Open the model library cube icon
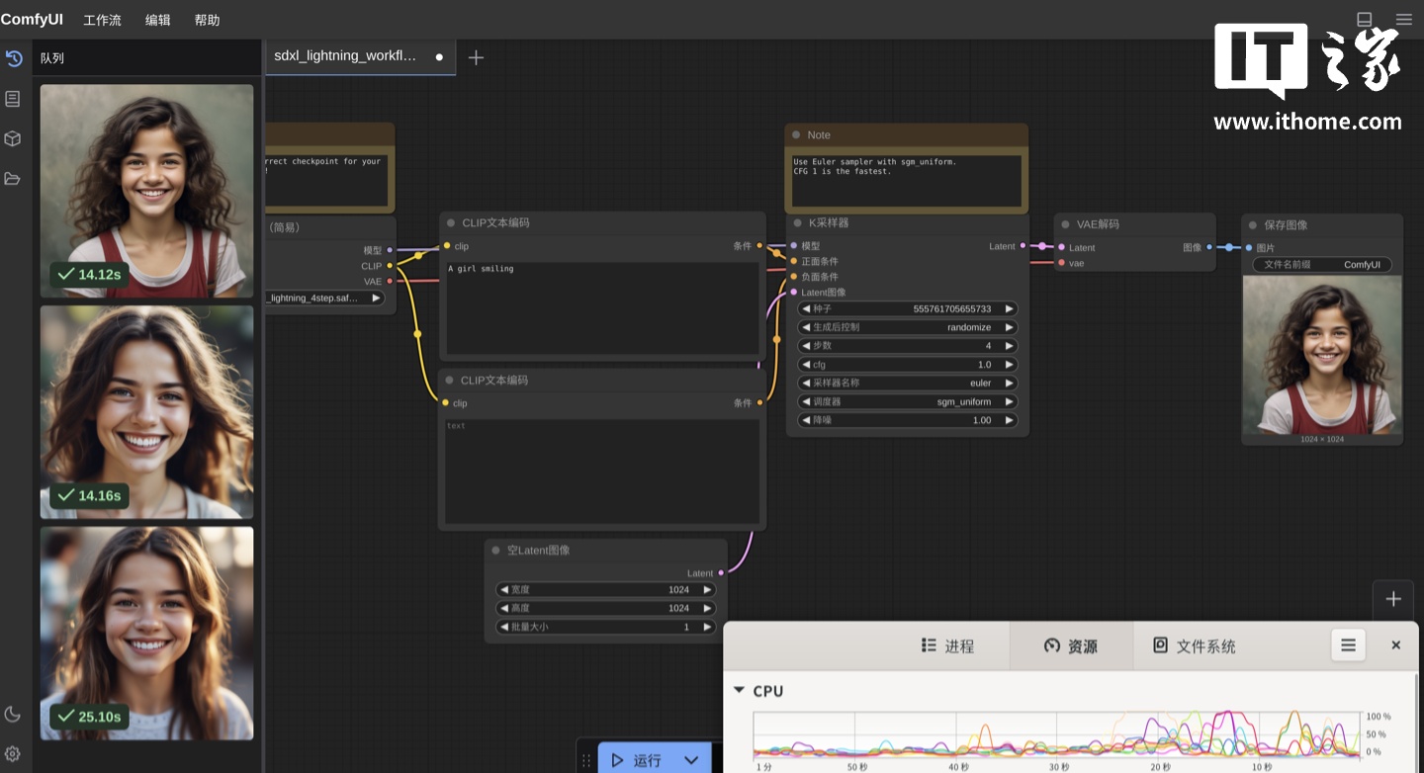This screenshot has height=773, width=1424. point(13,138)
